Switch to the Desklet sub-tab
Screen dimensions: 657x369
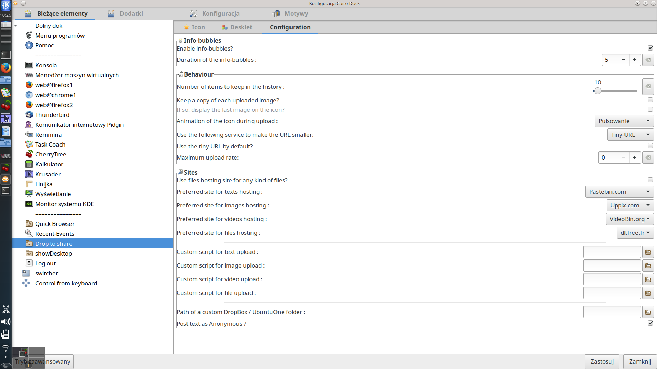pos(237,27)
